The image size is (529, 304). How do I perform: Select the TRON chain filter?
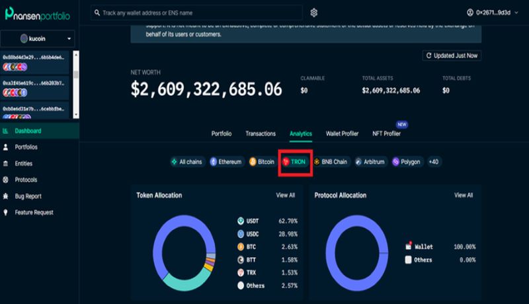pos(294,162)
